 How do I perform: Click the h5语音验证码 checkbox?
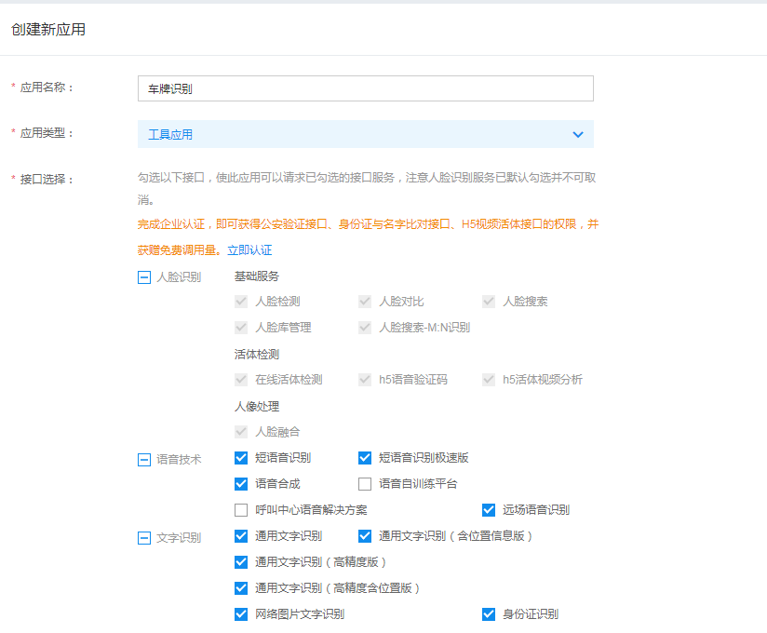pos(365,380)
